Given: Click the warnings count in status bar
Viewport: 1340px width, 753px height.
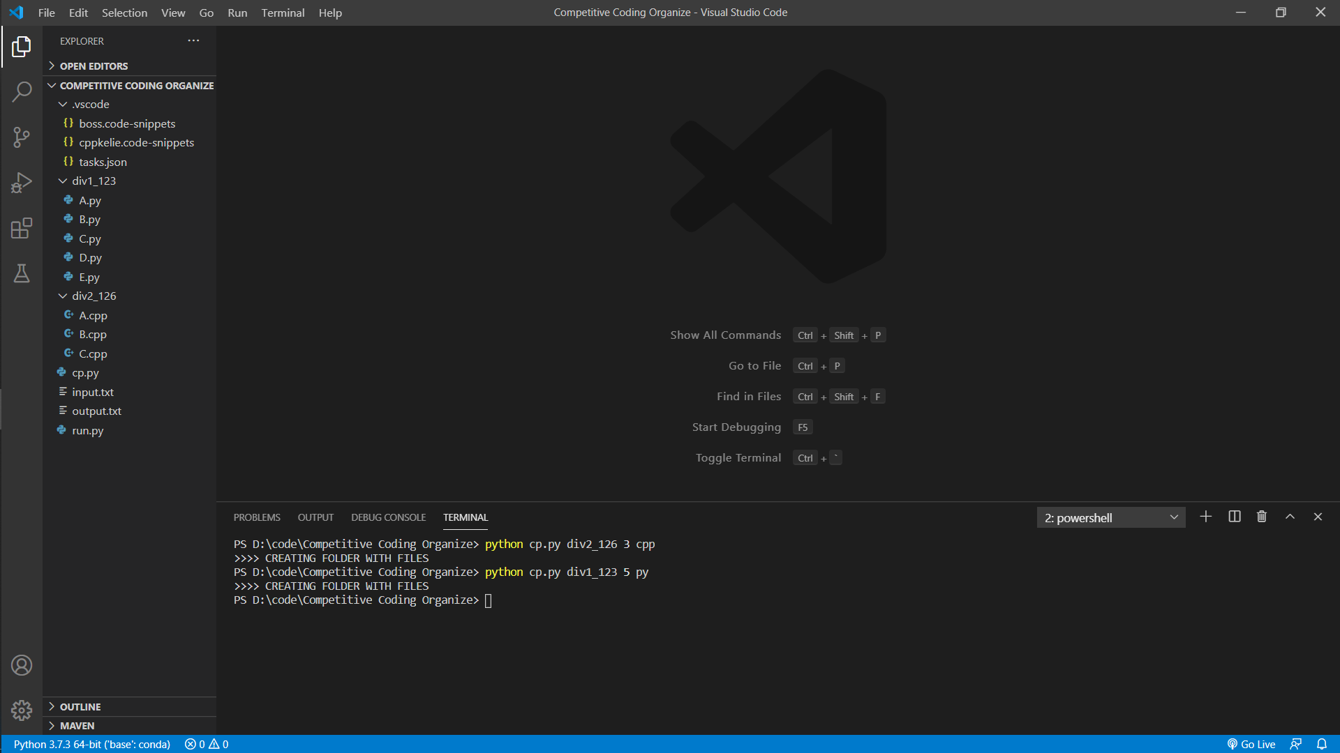Looking at the screenshot, I should point(219,744).
